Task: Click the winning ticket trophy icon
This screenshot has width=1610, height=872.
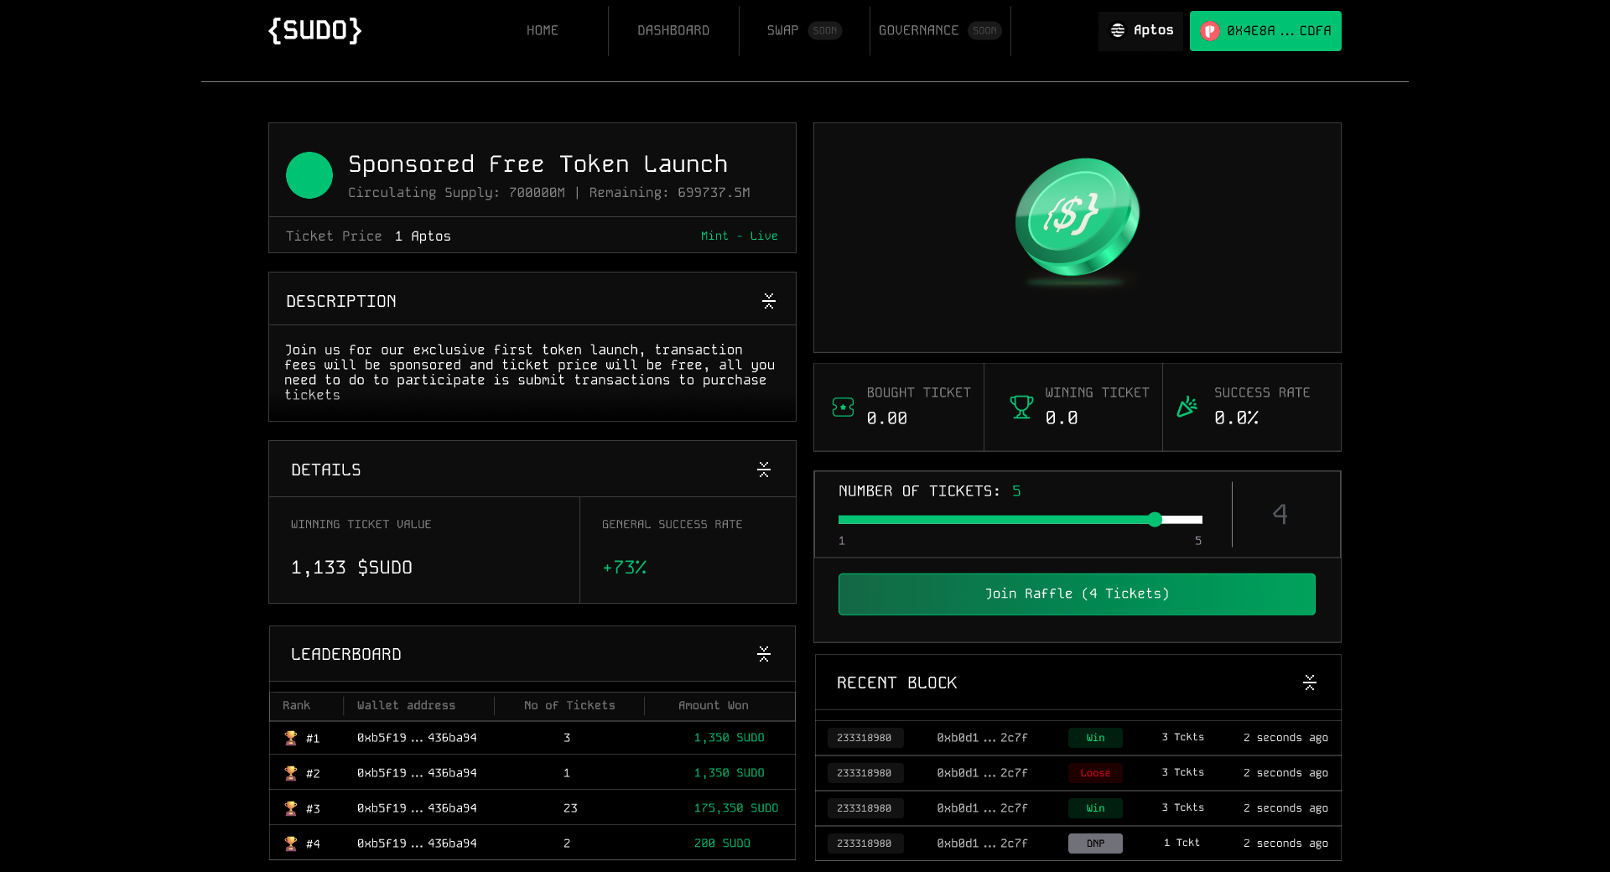Action: pyautogui.click(x=1021, y=407)
